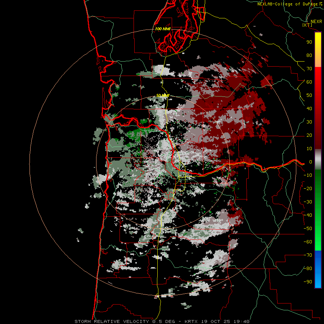Image resolution: width=324 pixels, height=324 pixels.
Task: Click the "100 NMI" range ring label
Action: pos(163,29)
